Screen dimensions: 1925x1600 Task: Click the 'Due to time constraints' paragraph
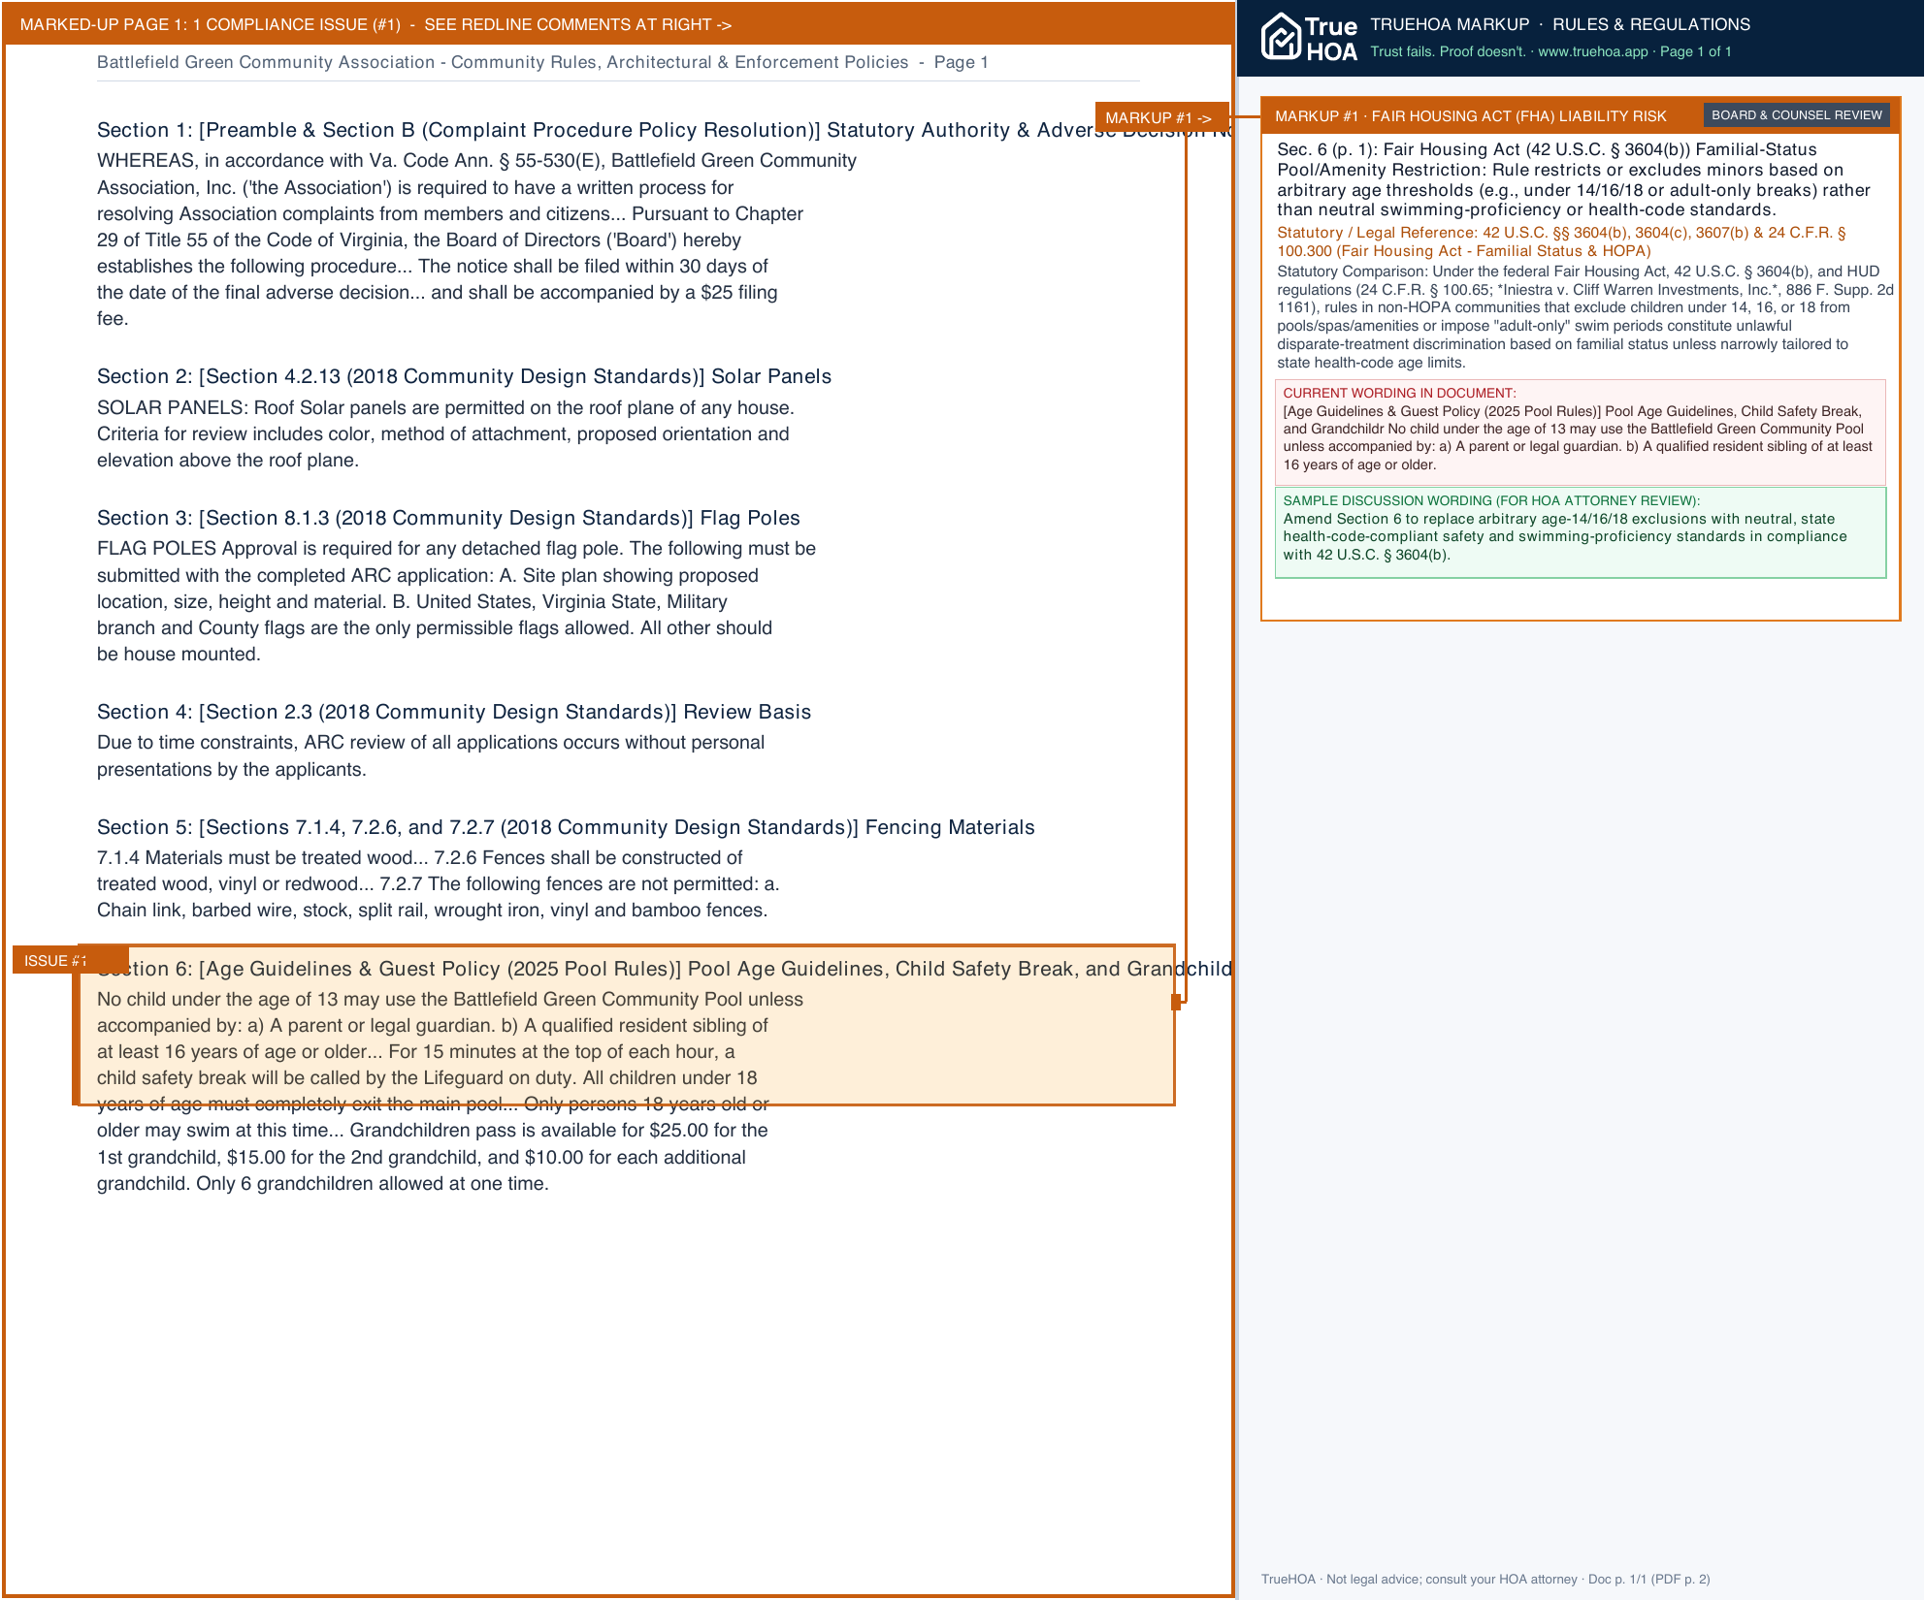pyautogui.click(x=431, y=755)
